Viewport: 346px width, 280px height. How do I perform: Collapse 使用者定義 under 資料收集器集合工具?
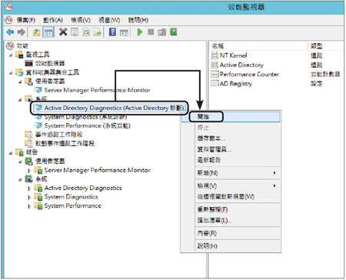pos(20,82)
